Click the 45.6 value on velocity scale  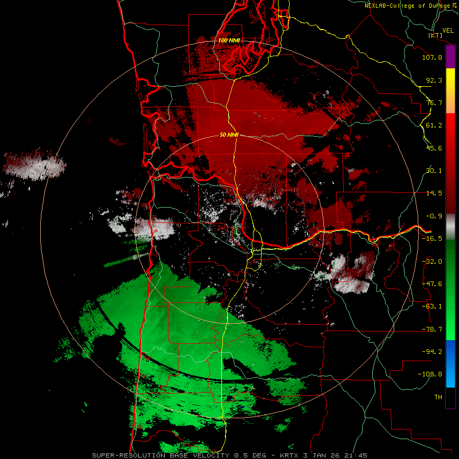click(434, 148)
